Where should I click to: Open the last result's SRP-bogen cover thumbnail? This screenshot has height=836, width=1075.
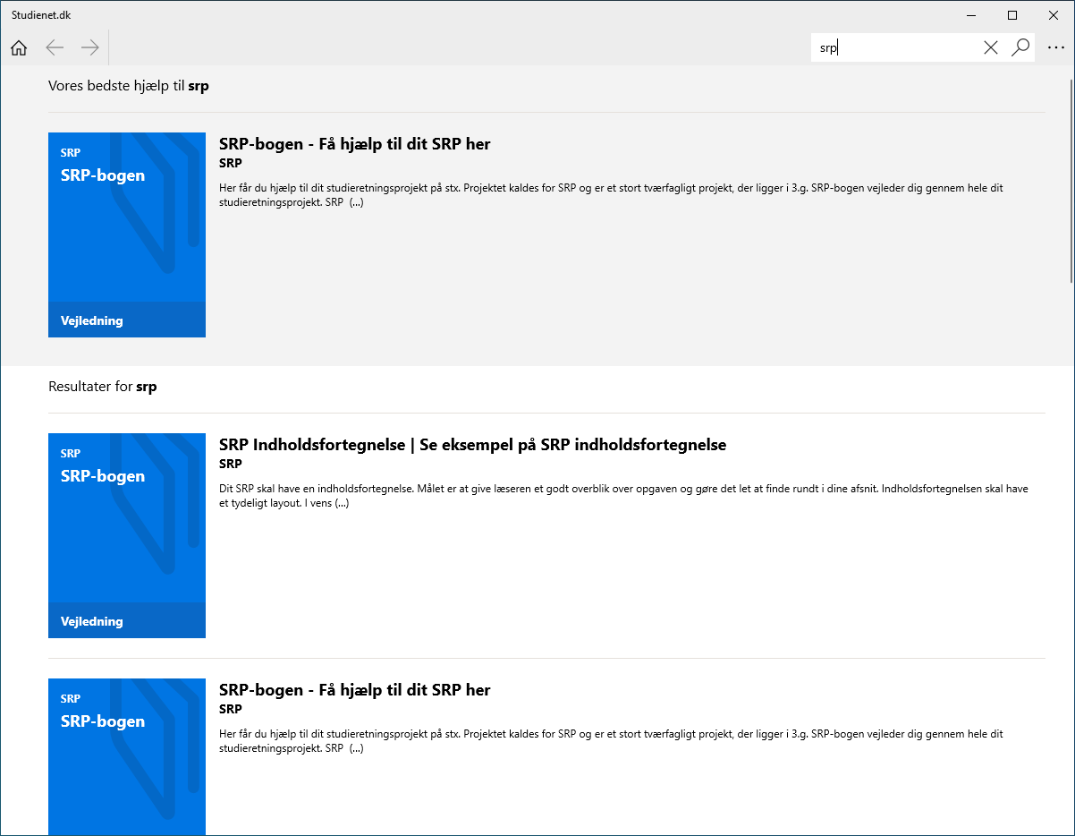[x=127, y=757]
